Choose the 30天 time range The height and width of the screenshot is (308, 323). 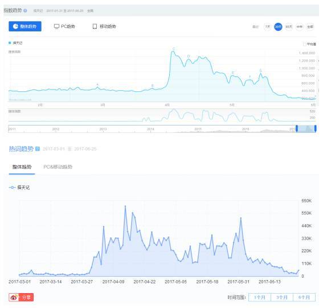click(278, 27)
